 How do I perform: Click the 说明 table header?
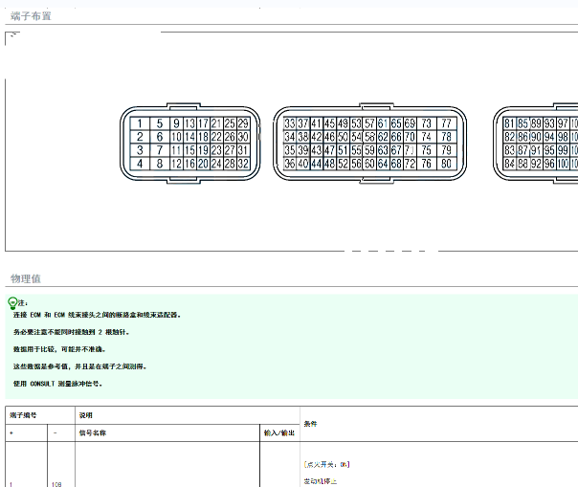tap(85, 415)
